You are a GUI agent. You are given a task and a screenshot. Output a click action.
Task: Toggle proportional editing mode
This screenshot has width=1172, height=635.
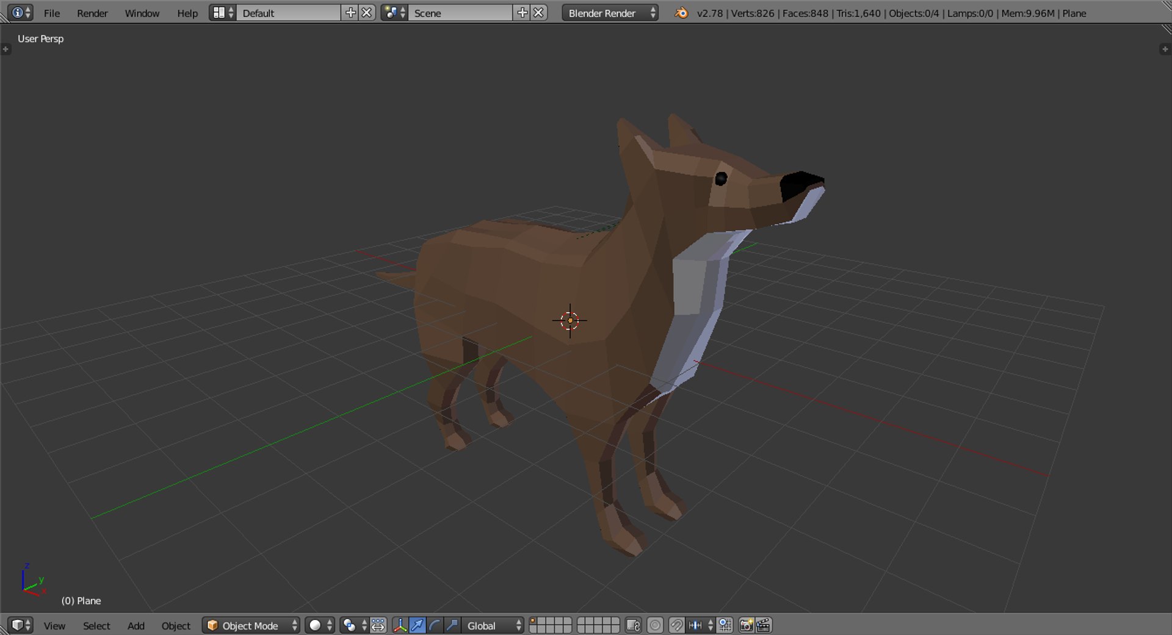click(655, 625)
